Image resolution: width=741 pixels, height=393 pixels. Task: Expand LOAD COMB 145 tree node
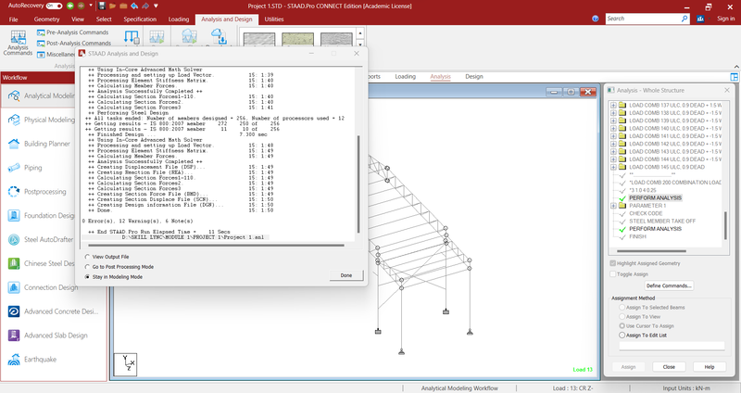[613, 167]
